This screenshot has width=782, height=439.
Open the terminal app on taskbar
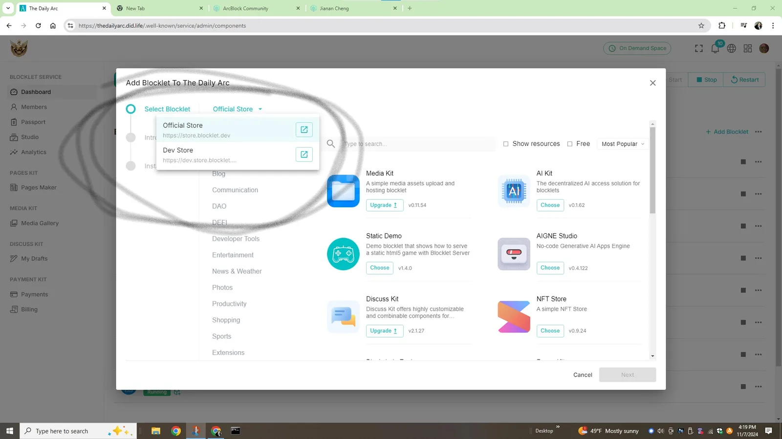click(x=236, y=431)
